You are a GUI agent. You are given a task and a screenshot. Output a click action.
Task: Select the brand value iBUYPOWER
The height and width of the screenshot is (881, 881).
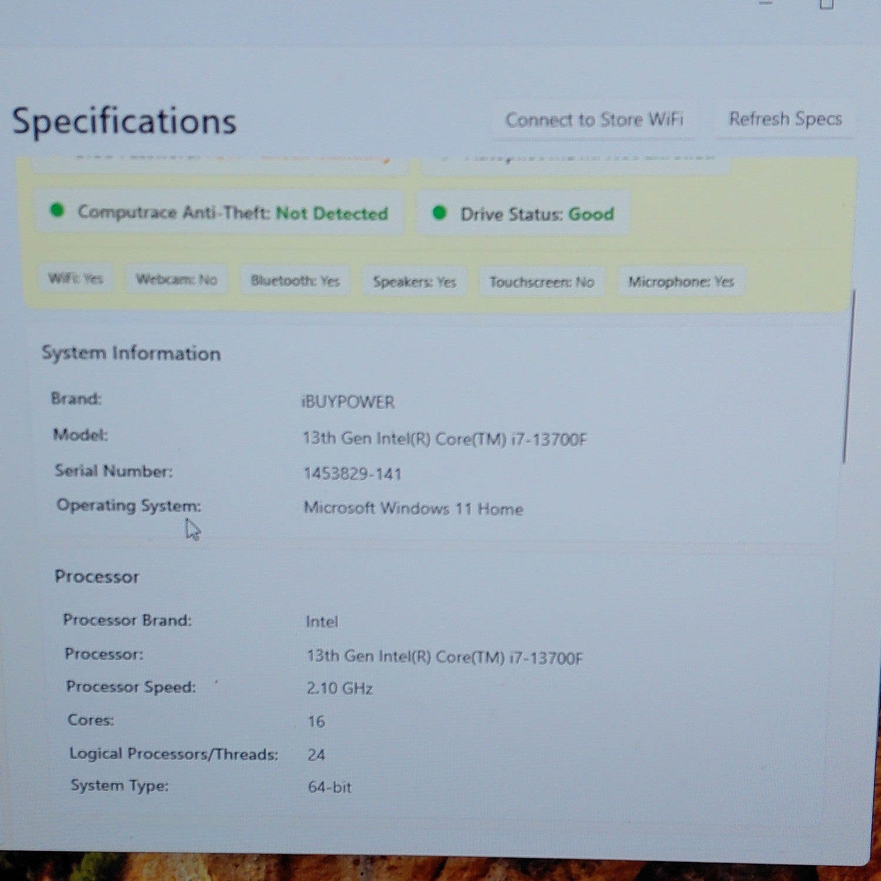pos(348,402)
